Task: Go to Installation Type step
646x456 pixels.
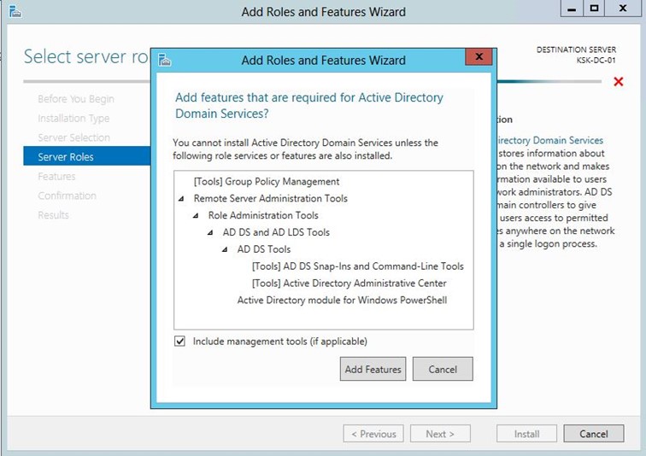Action: click(x=73, y=118)
